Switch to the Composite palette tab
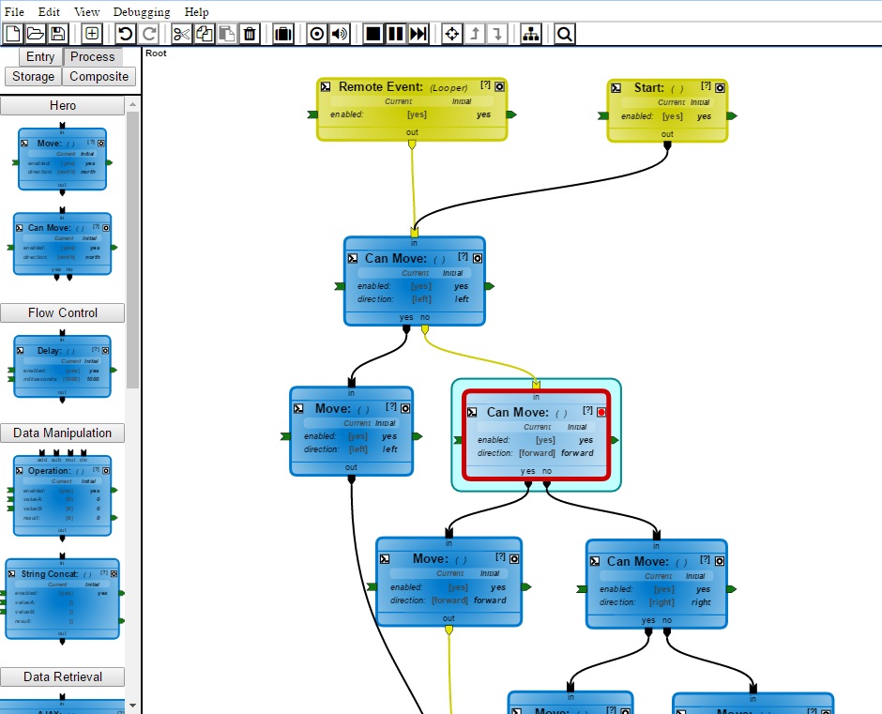Viewport: 882px width, 714px height. pos(99,77)
